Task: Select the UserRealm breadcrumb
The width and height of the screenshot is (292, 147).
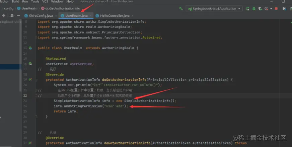Action: click(27, 8)
